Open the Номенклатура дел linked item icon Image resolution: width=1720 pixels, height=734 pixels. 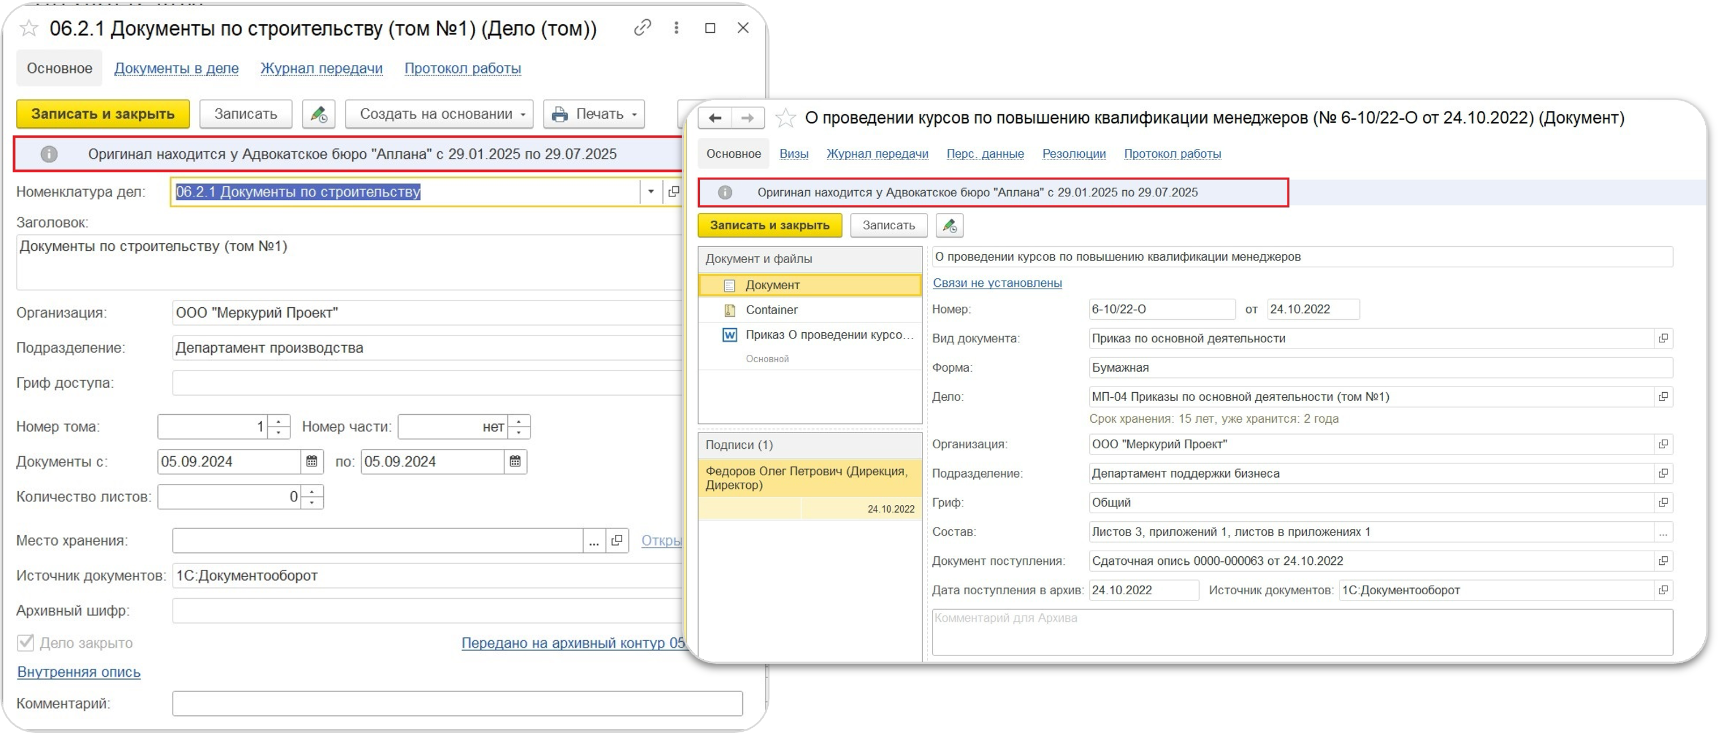[674, 192]
